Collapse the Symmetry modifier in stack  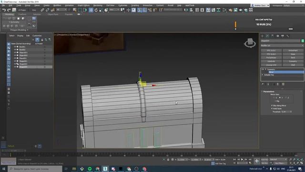[266, 69]
